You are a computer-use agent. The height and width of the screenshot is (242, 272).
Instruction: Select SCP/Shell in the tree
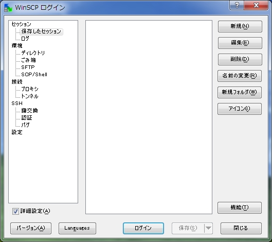coord(34,75)
